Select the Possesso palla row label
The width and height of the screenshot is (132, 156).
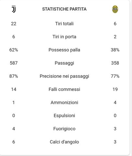64,50
